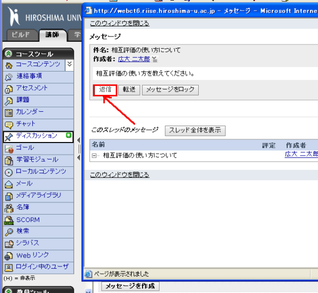Click the 広大 二太郎 author link in message header
The image size is (318, 293).
point(134,59)
